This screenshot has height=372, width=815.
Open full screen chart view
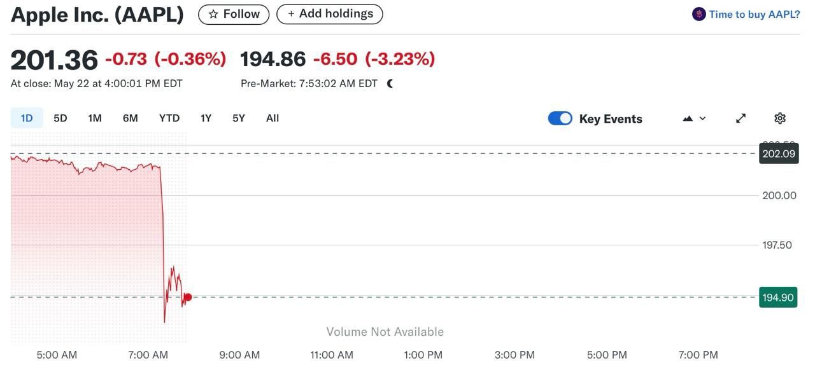(x=741, y=118)
